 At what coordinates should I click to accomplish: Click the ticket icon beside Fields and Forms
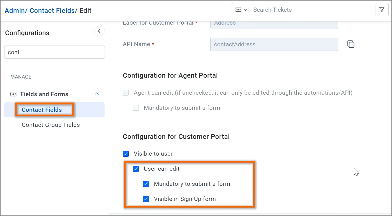[13, 94]
